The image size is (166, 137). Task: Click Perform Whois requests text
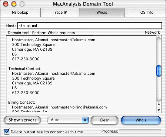[x=54, y=33]
